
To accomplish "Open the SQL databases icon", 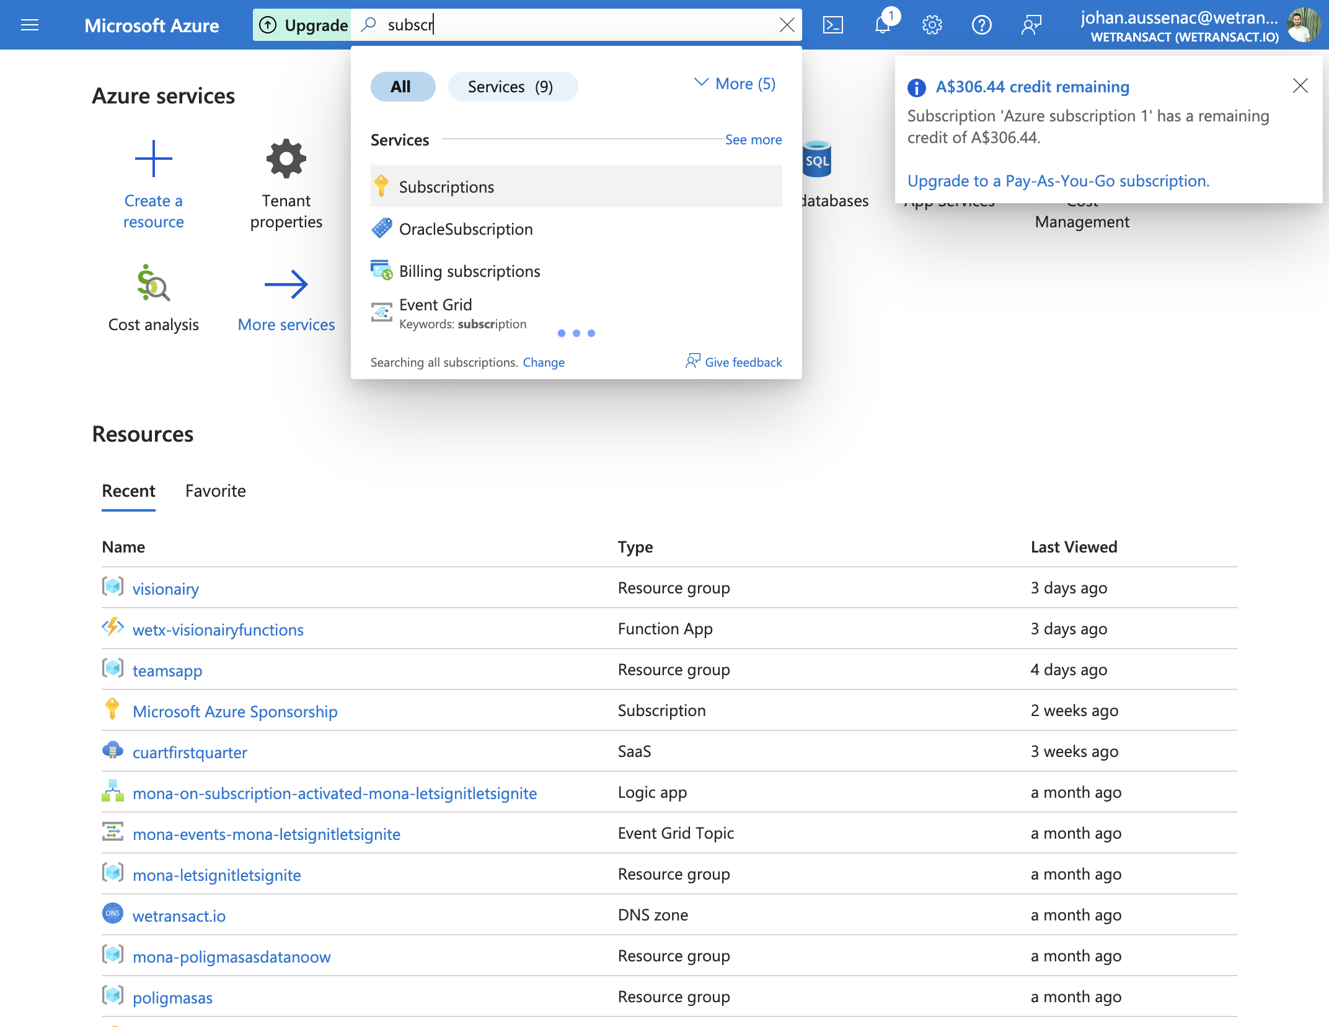I will [817, 159].
